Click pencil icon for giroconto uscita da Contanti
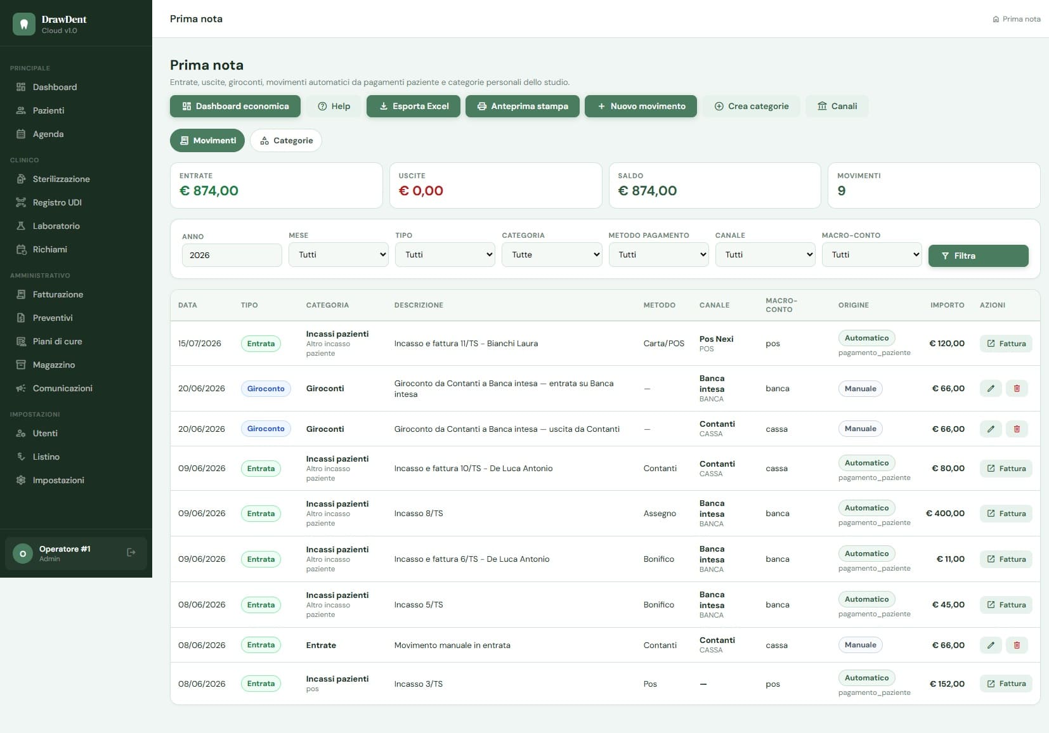The height and width of the screenshot is (733, 1049). click(x=991, y=429)
